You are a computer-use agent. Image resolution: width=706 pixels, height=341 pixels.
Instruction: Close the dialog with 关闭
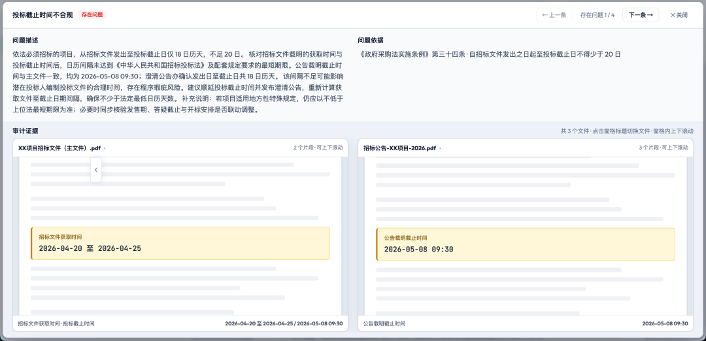click(x=679, y=15)
